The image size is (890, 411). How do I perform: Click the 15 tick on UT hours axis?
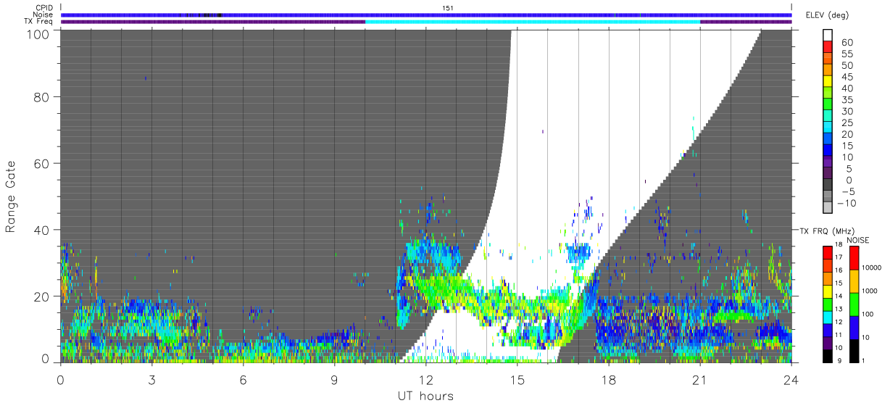point(517,379)
